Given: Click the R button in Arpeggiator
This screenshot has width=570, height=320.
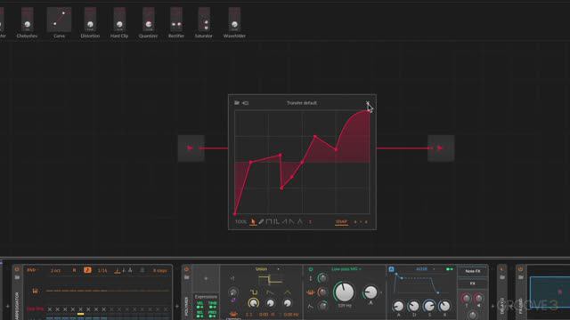Looking at the screenshot, I should click(x=74, y=270).
